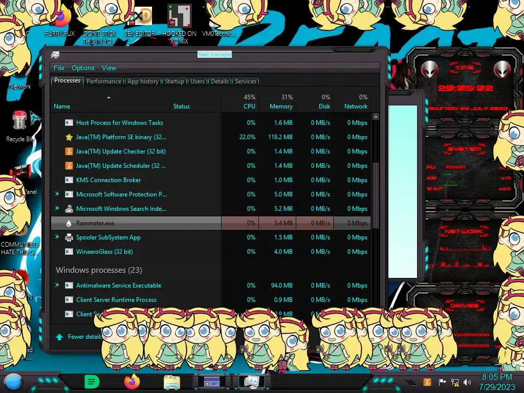Viewport: 524px width, 393px height.
Task: Expand Antimalware Service Executable process
Action: pyautogui.click(x=57, y=285)
